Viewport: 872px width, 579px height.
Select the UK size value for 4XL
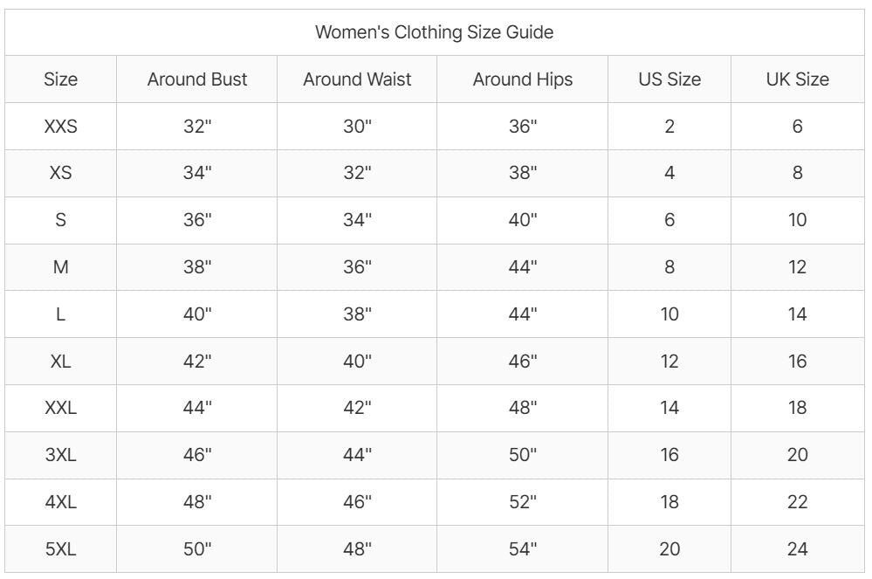tap(797, 502)
